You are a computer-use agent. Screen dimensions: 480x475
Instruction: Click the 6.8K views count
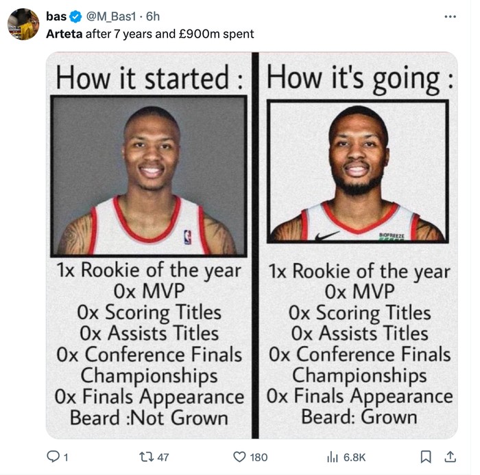pos(355,457)
